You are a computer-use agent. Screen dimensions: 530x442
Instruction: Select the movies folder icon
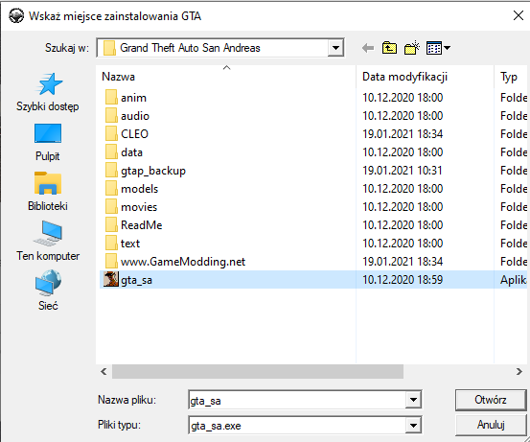pyautogui.click(x=111, y=207)
